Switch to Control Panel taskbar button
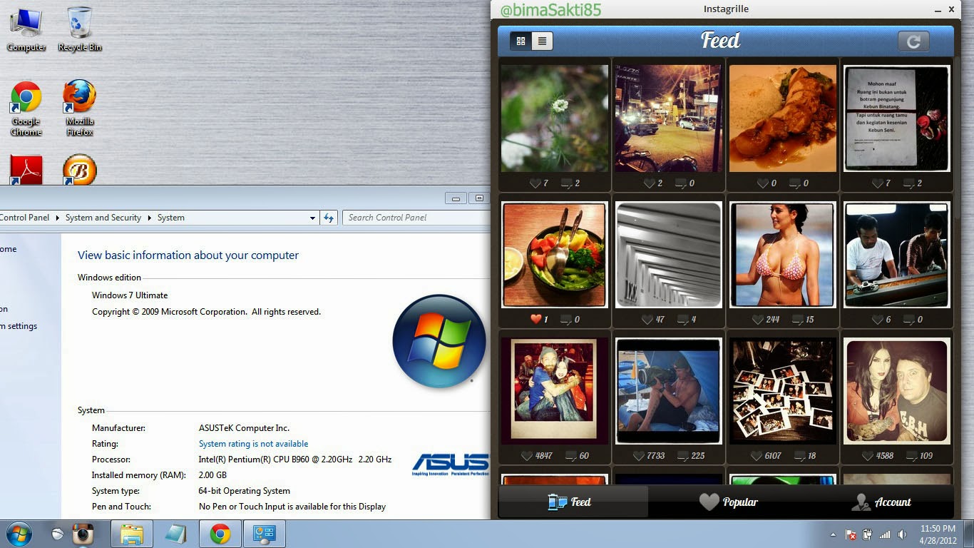974x548 pixels. point(264,534)
